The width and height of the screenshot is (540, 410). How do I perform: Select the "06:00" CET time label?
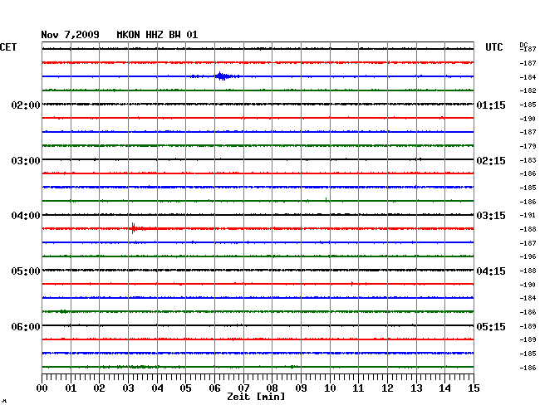(26, 326)
